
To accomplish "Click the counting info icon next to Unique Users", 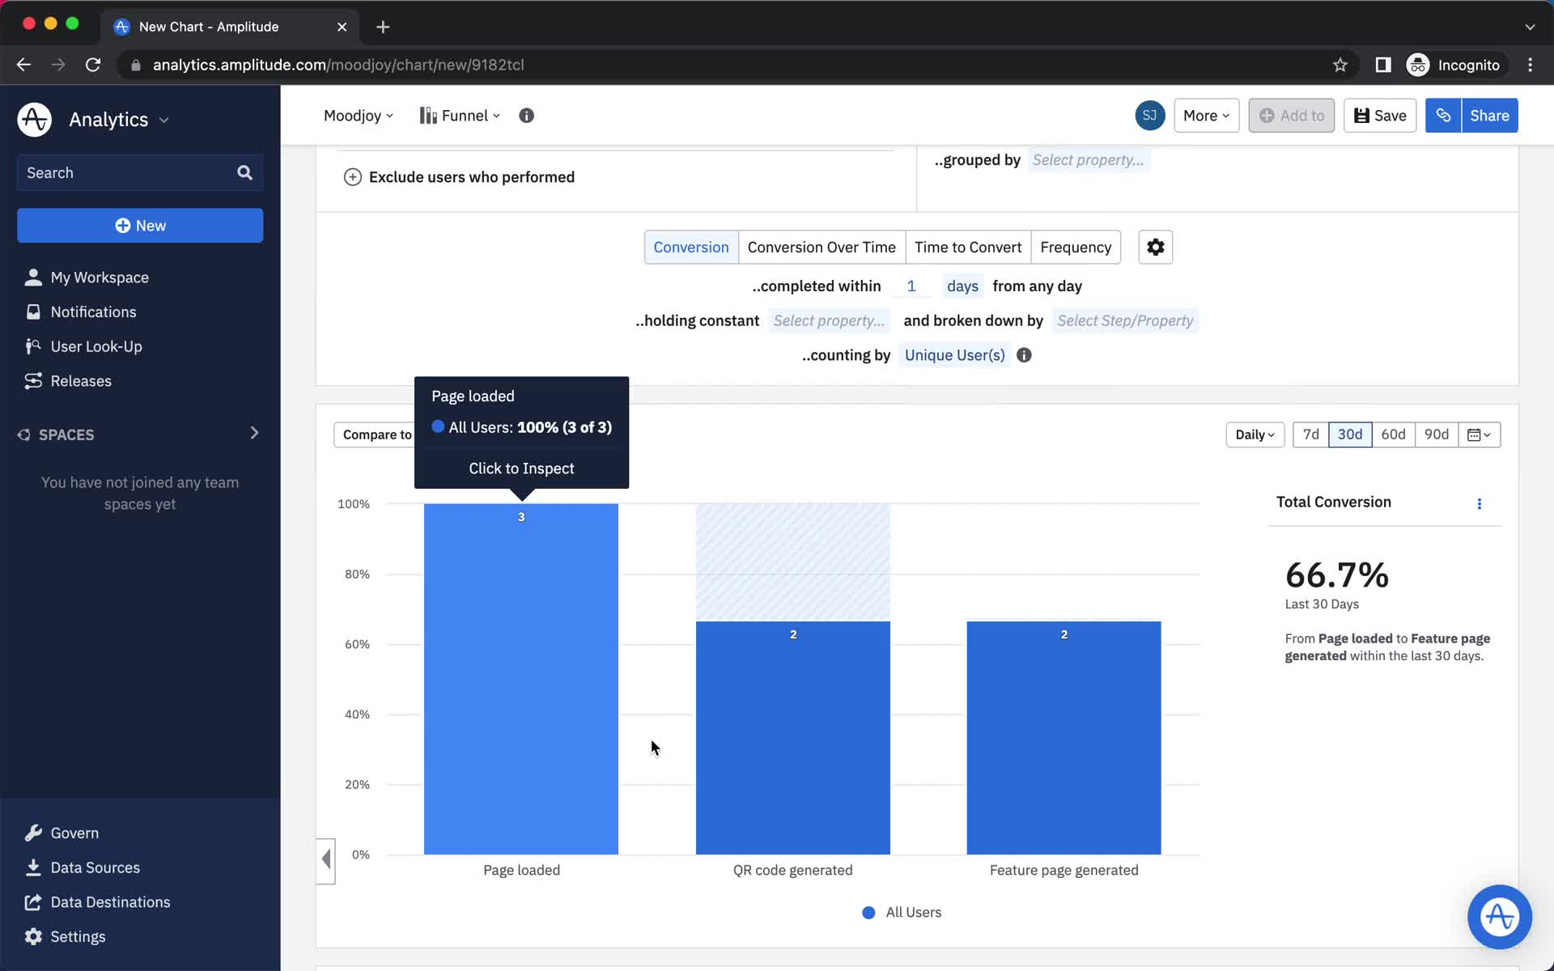I will [1024, 354].
